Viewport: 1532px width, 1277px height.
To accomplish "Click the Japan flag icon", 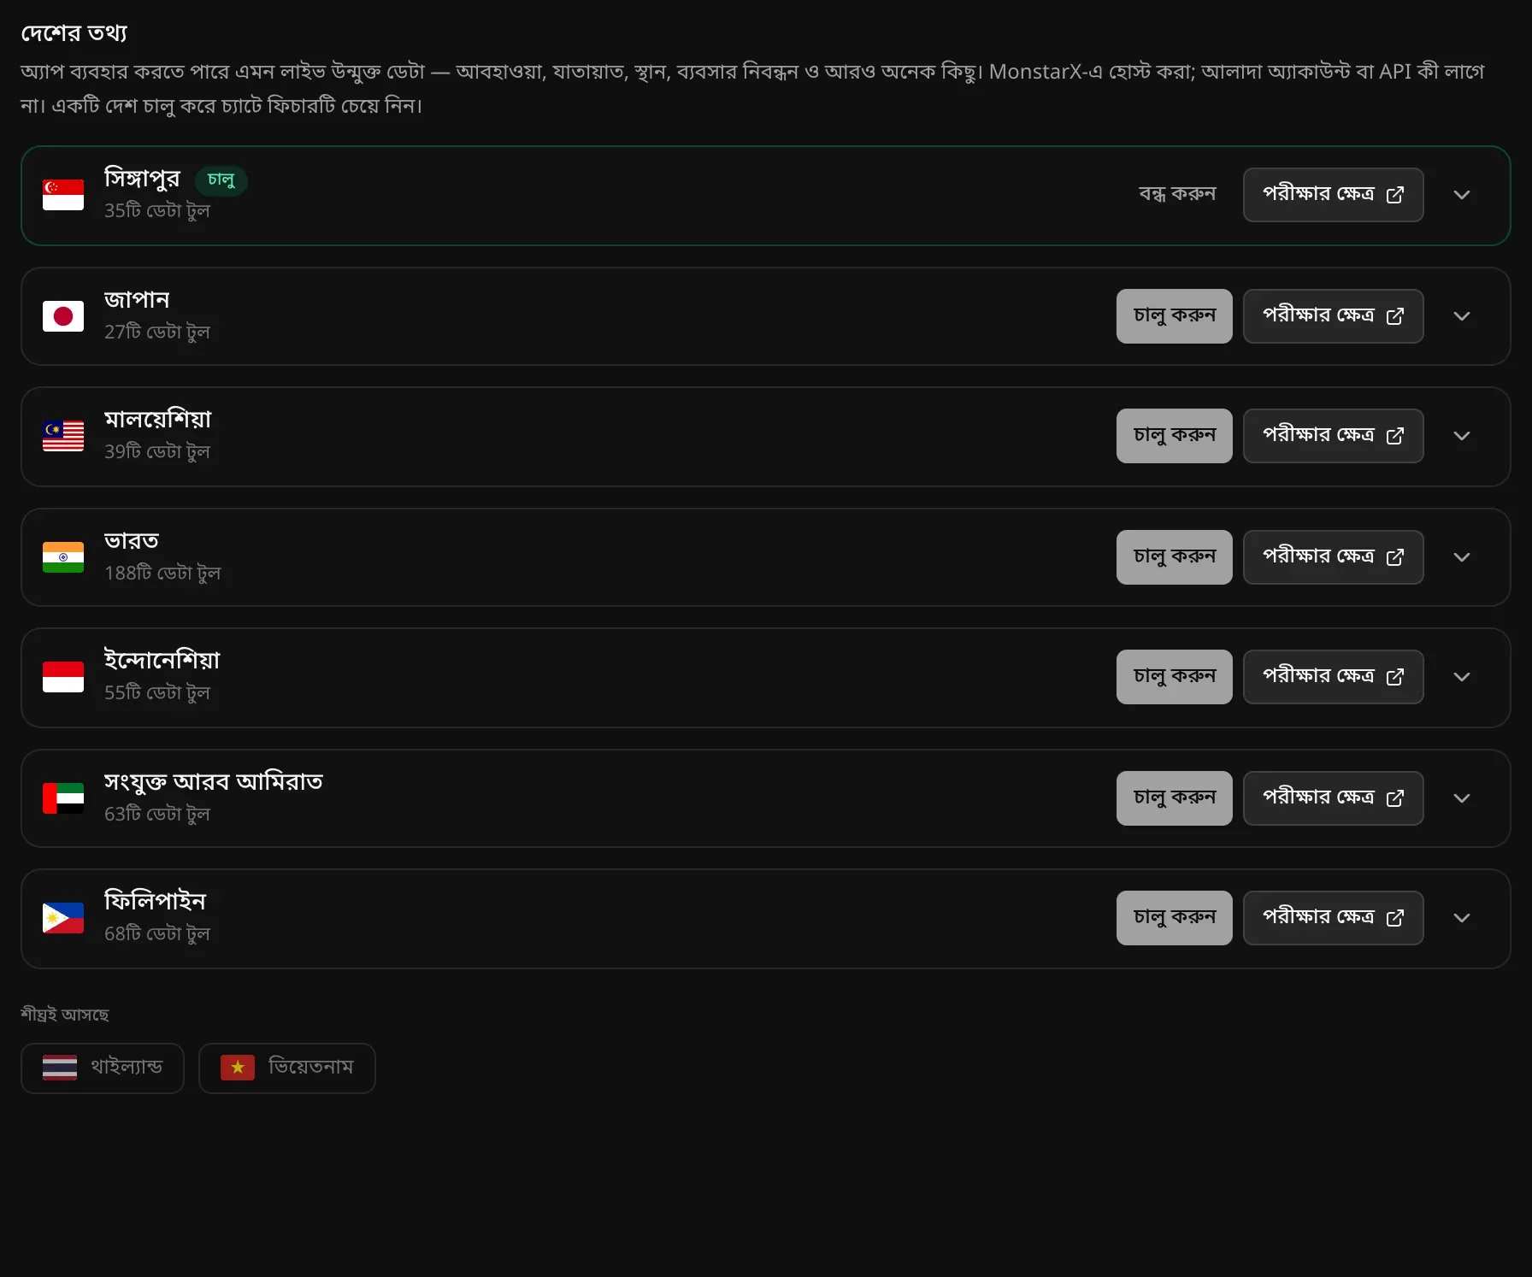I will click(x=63, y=316).
